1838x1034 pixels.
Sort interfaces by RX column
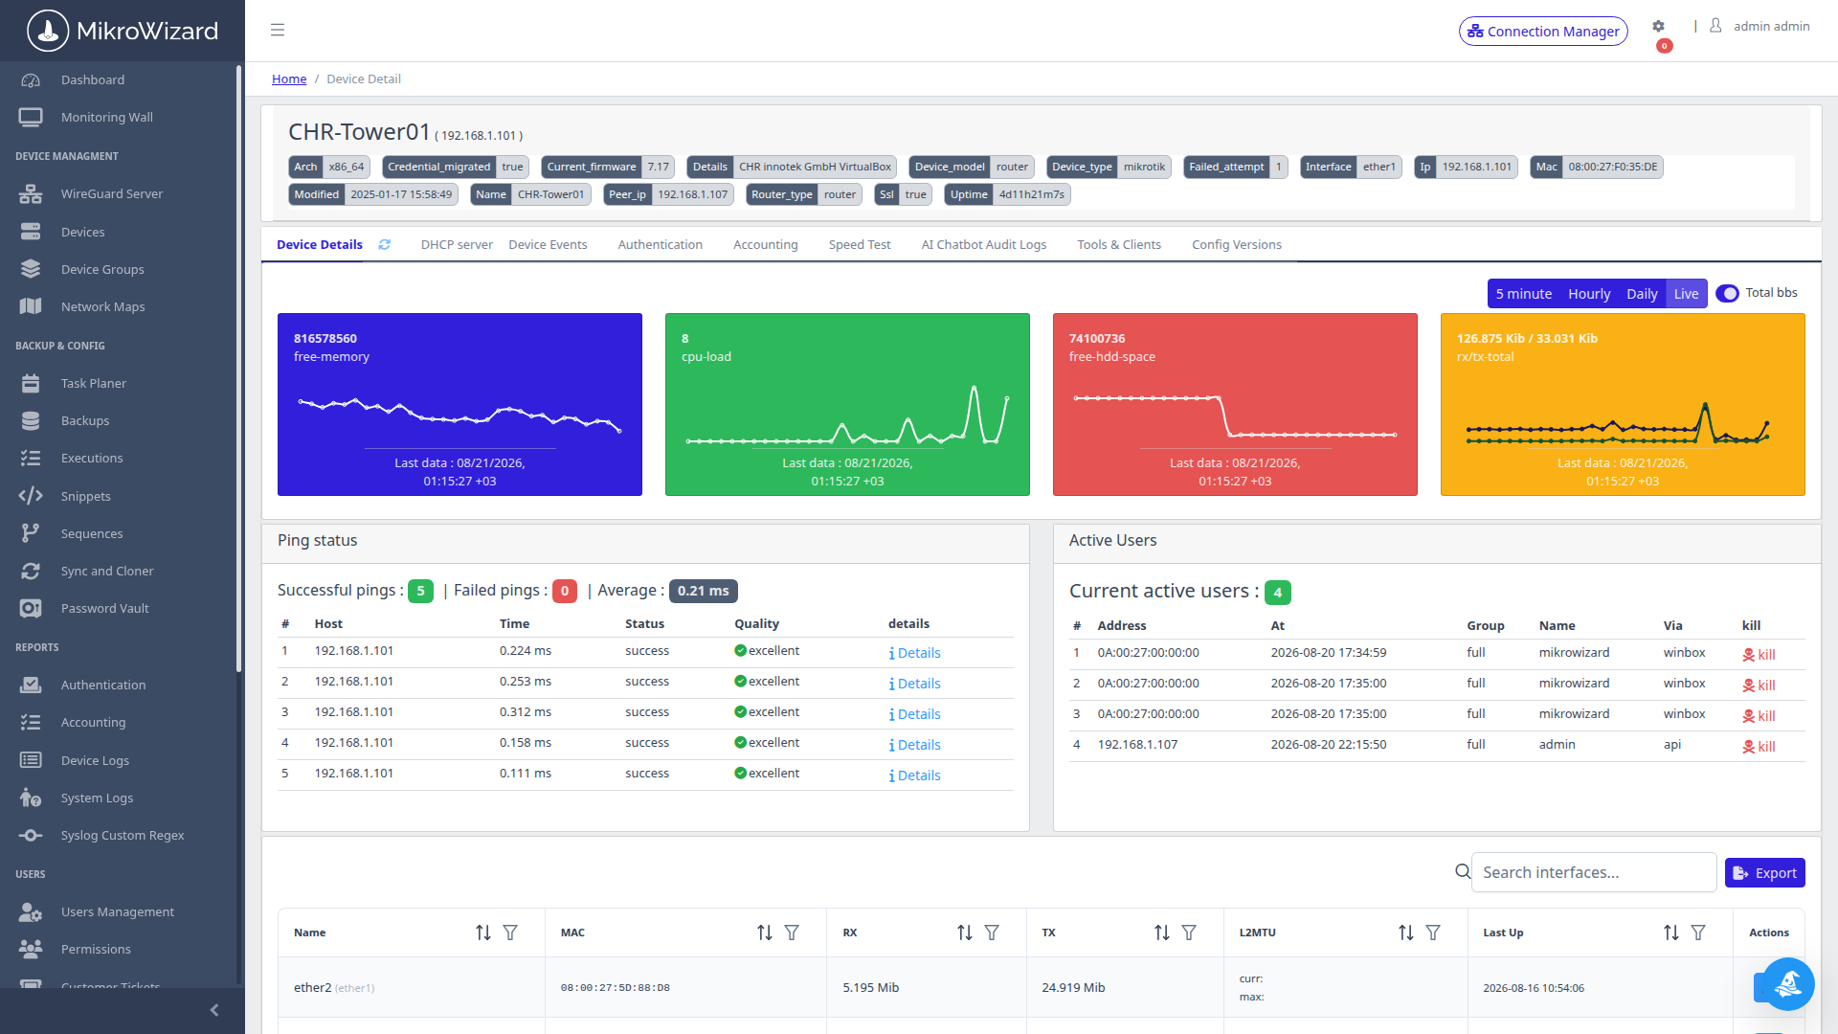coord(965,933)
